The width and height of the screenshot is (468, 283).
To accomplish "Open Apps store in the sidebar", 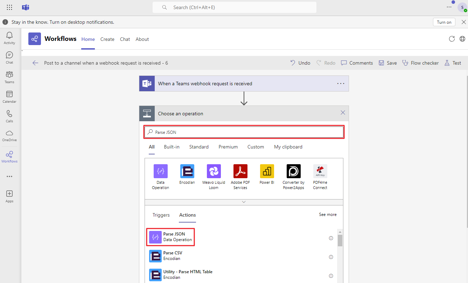I will pyautogui.click(x=9, y=196).
